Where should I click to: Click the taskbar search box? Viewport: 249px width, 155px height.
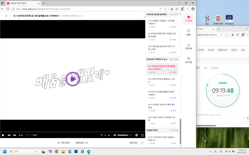click(24, 152)
